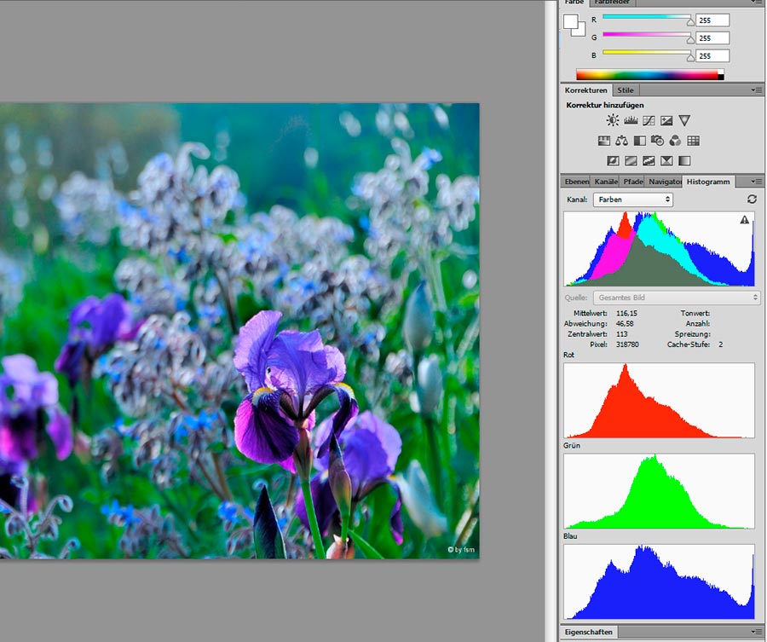Screen dimensions: 767x642
Task: Add a Levels adjustment layer
Action: [631, 121]
